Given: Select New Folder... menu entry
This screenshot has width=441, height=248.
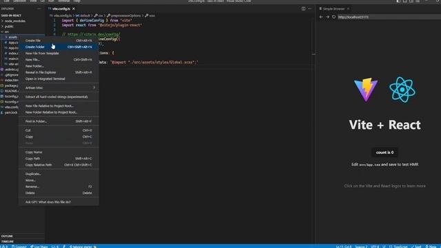Looking at the screenshot, I should (59, 66).
